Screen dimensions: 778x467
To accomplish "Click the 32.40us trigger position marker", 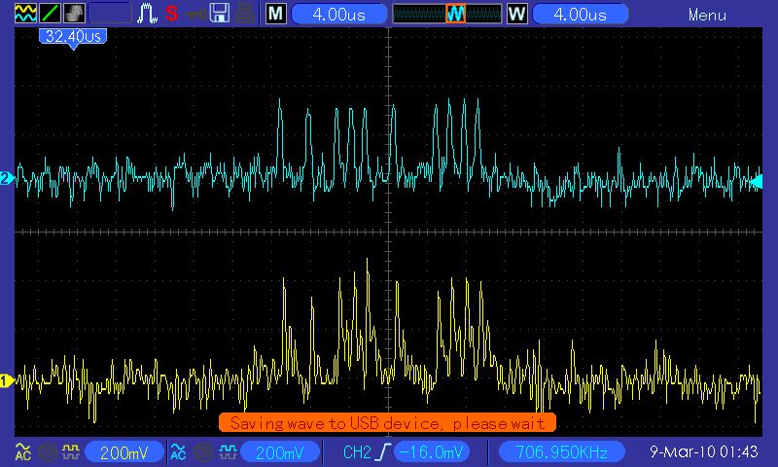I will click(x=73, y=38).
